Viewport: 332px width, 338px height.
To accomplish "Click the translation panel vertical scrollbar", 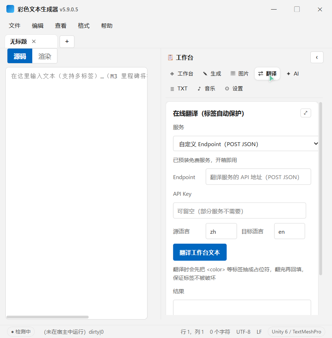I will [x=320, y=189].
